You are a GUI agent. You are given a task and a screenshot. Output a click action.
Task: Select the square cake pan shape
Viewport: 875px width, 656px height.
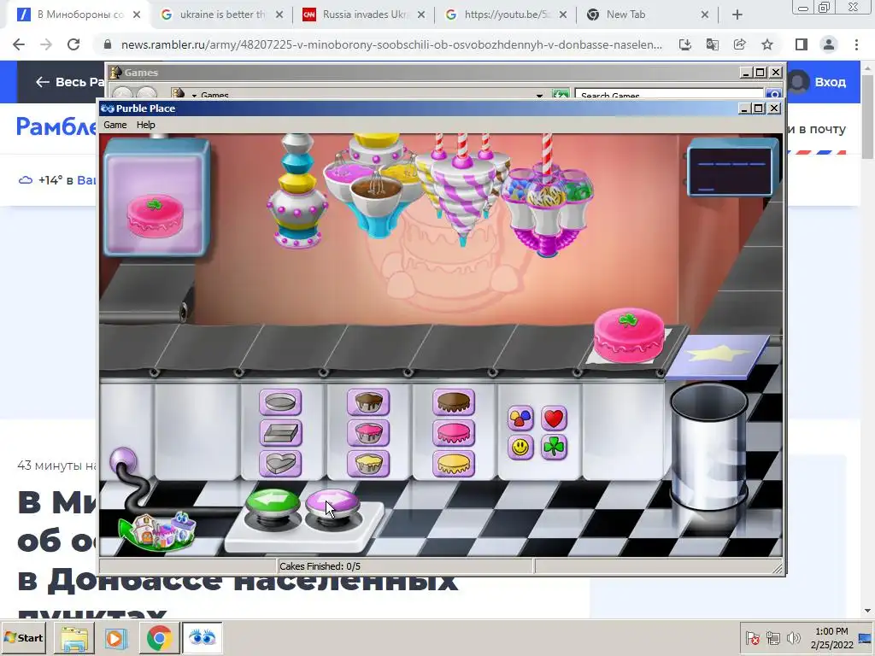[280, 433]
